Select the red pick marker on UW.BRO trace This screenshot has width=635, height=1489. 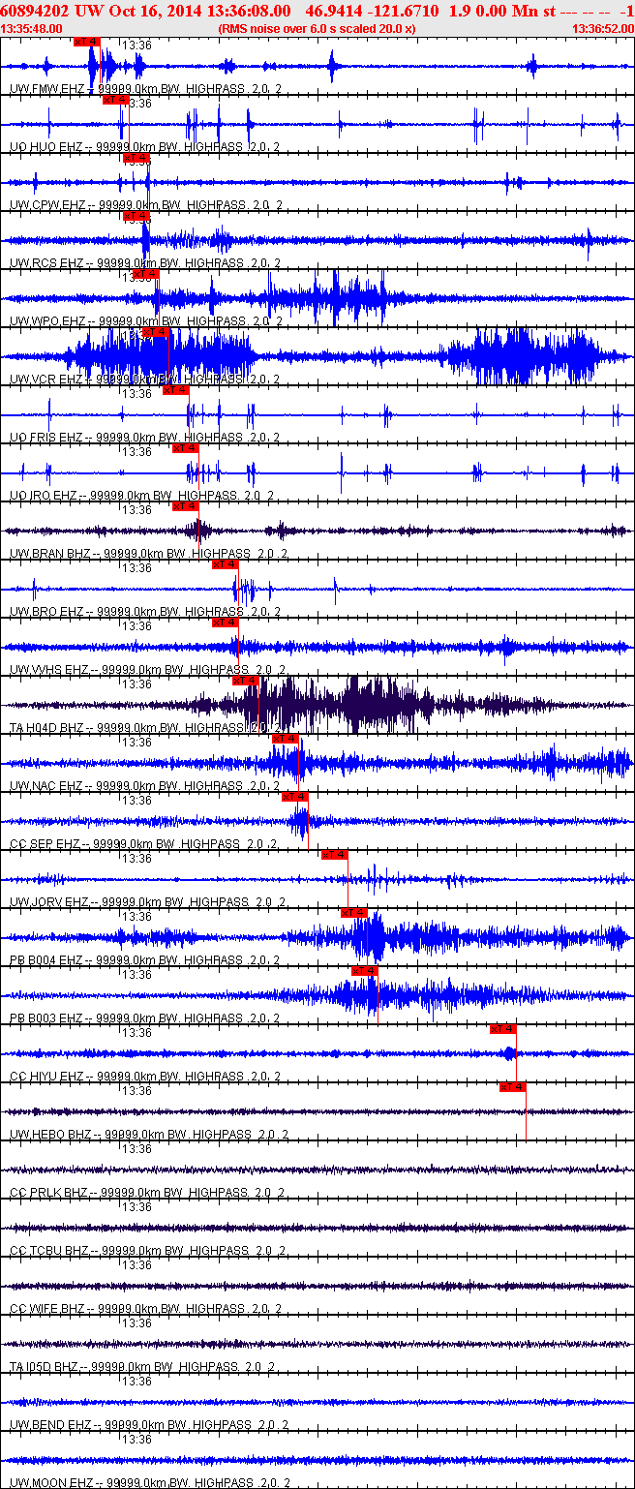point(225,564)
